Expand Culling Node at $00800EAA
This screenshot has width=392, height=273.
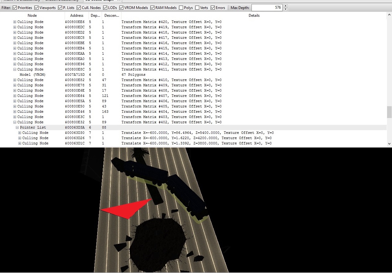point(15,54)
